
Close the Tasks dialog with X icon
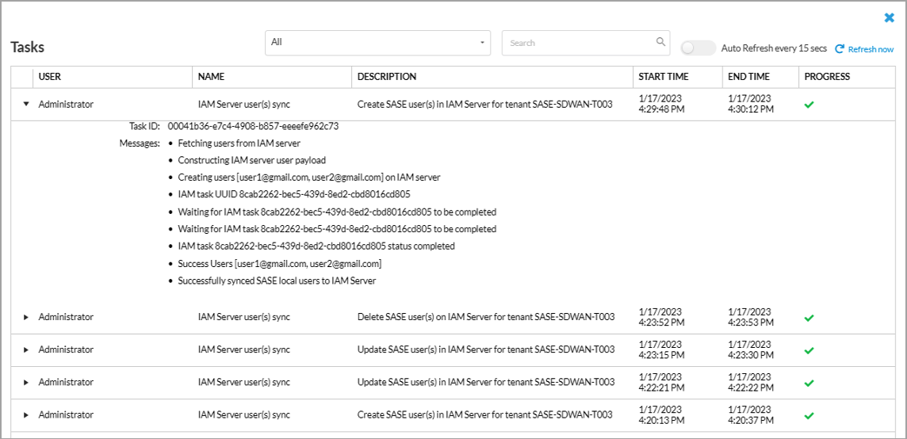click(x=890, y=17)
